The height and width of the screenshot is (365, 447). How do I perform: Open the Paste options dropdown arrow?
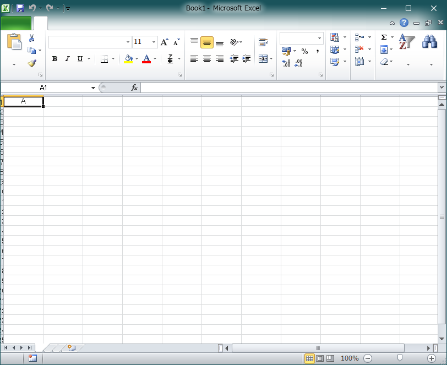(x=14, y=65)
